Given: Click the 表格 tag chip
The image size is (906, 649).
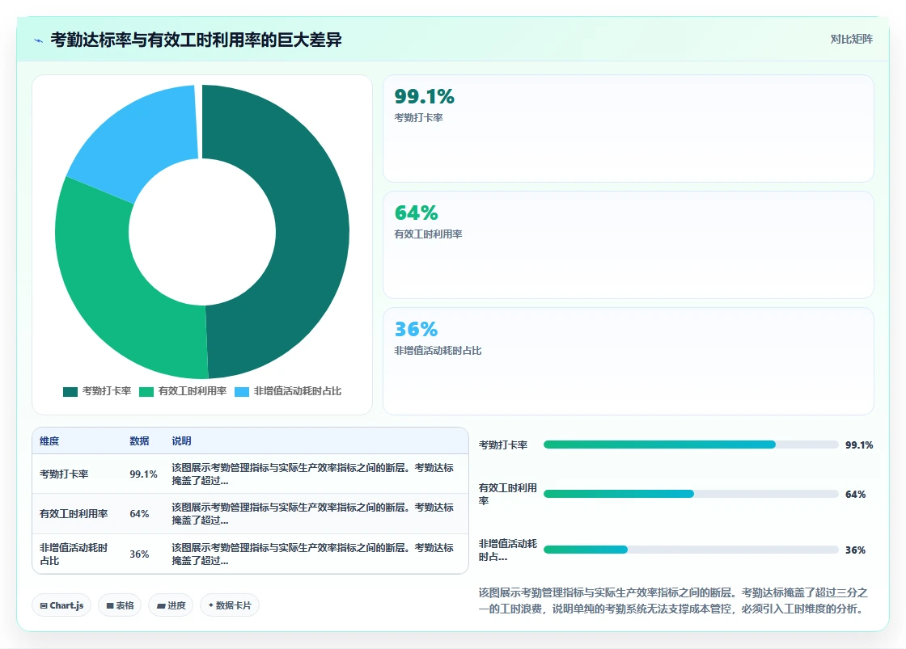Looking at the screenshot, I should coord(120,605).
